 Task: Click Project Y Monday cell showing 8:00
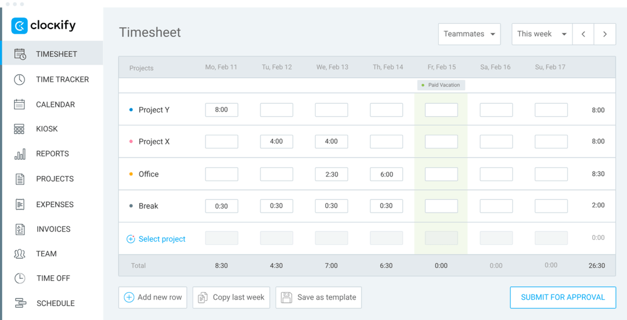pyautogui.click(x=222, y=110)
